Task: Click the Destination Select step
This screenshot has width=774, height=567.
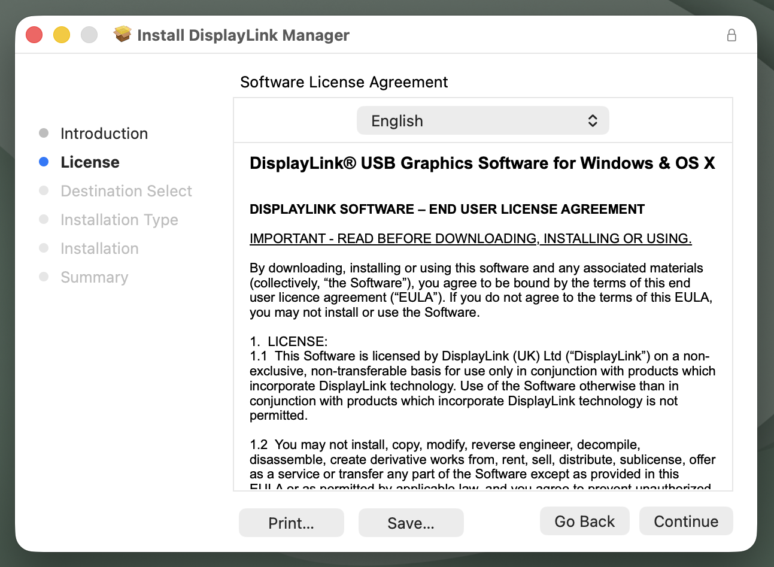Action: click(126, 190)
